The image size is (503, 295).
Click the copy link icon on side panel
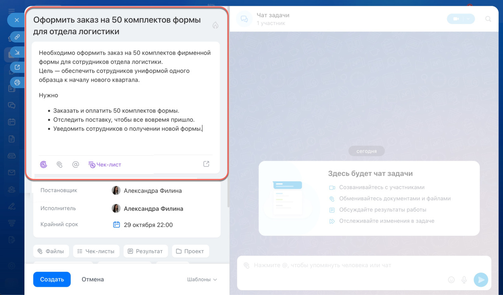click(x=17, y=37)
